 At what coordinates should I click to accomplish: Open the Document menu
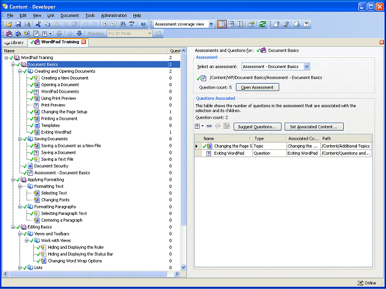pyautogui.click(x=70, y=16)
